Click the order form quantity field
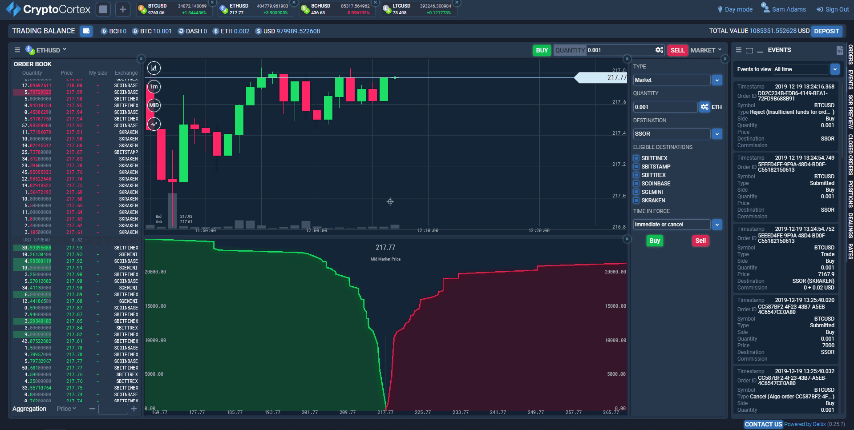Viewport: 854px width, 430px height. click(x=665, y=107)
